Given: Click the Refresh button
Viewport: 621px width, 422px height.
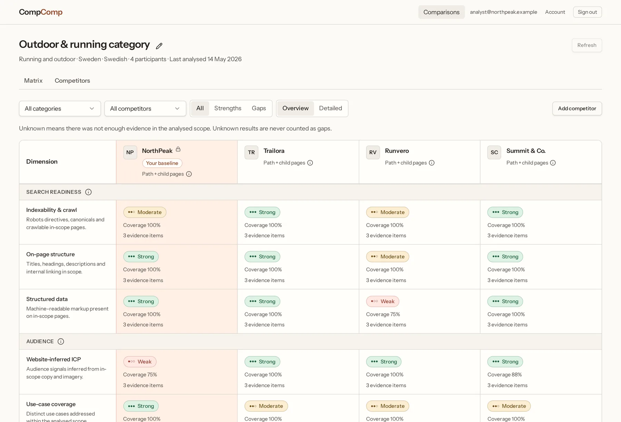Looking at the screenshot, I should click(x=587, y=45).
